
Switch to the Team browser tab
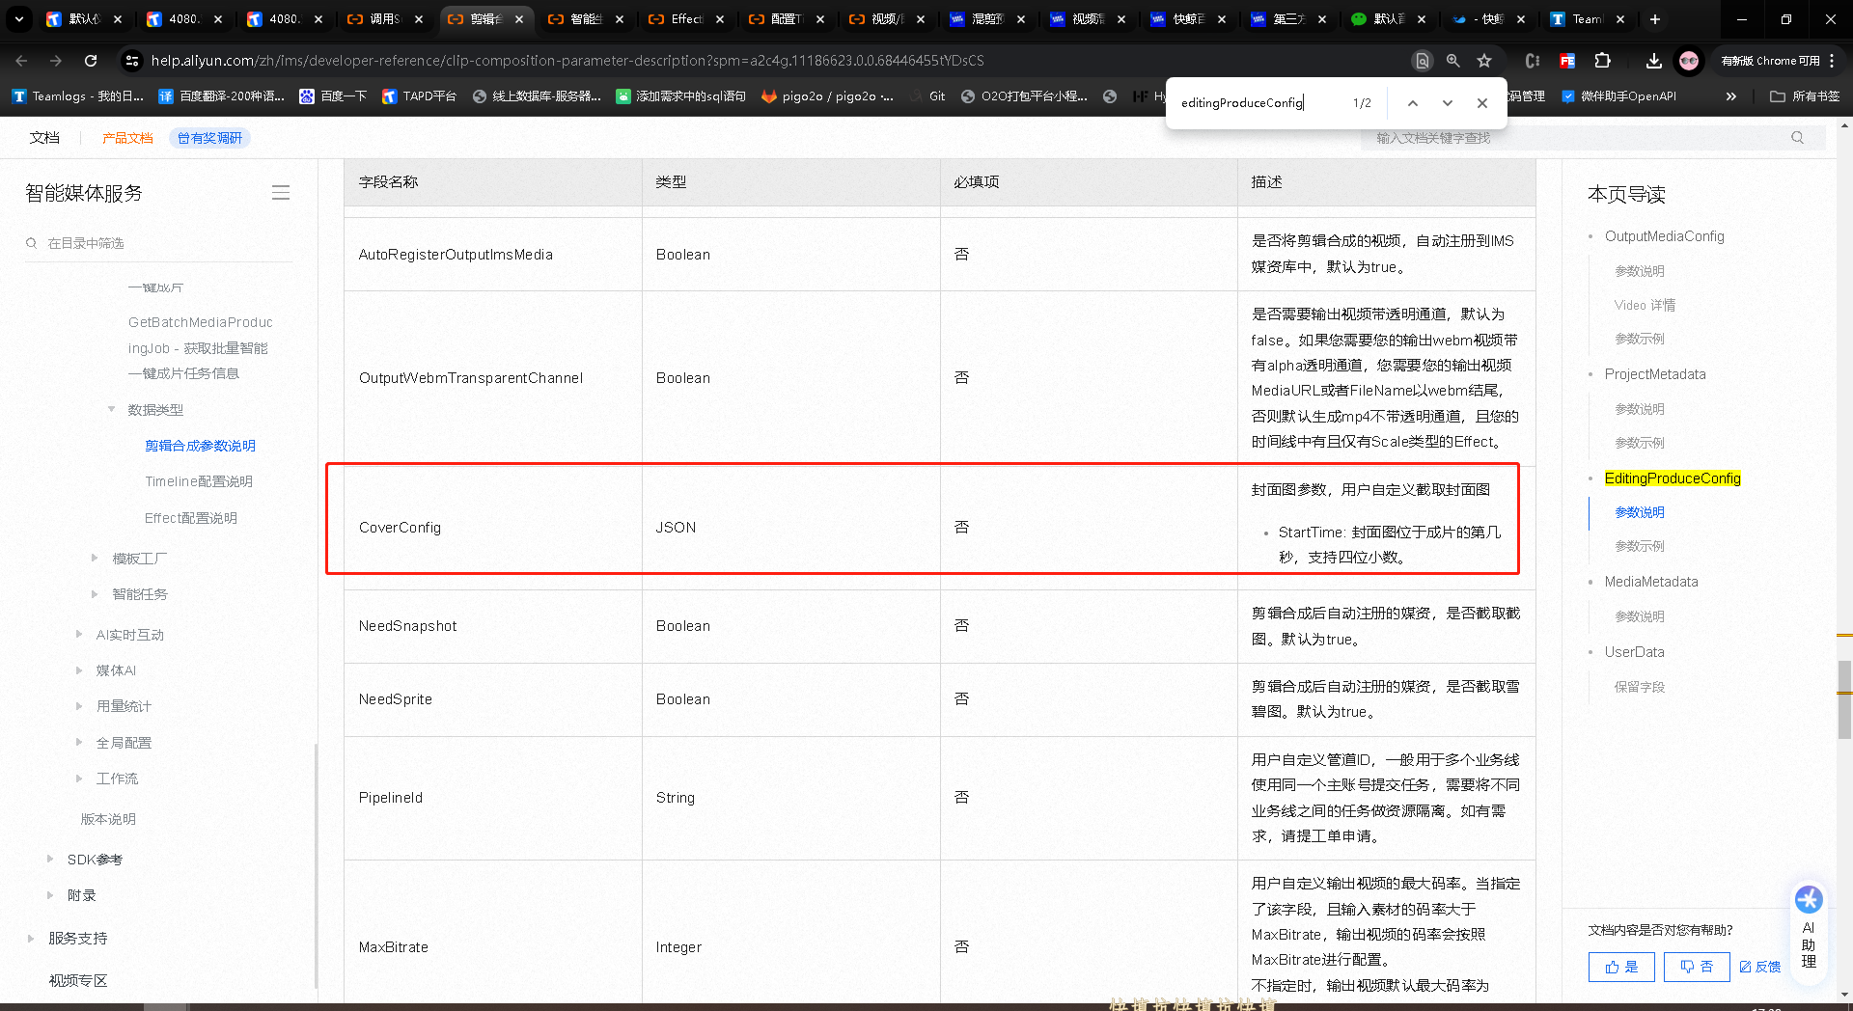pyautogui.click(x=1587, y=18)
